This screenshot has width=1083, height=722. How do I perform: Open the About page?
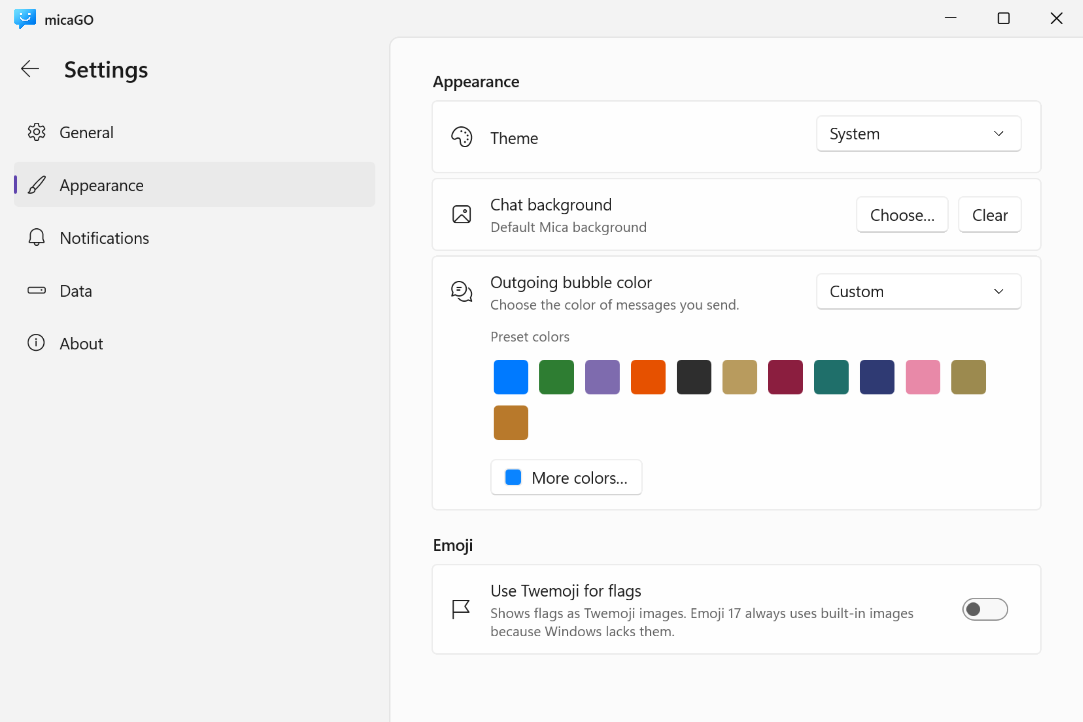(194, 343)
